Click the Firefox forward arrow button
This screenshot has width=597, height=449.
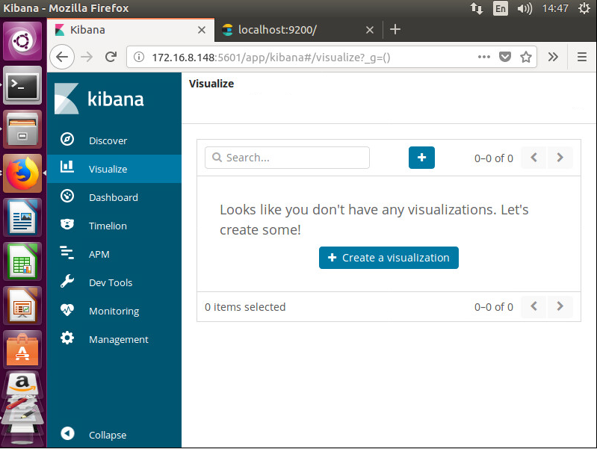tap(87, 57)
